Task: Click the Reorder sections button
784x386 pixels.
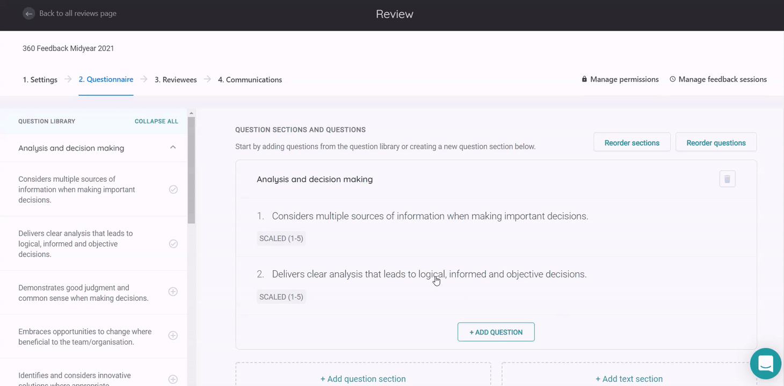Action: (631, 142)
